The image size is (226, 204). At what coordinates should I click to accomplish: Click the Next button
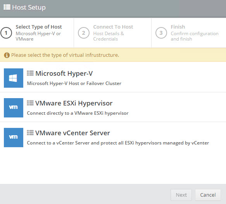[181, 195]
